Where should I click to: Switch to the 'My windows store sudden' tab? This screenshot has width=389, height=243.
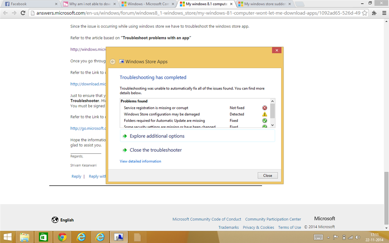coord(265,4)
